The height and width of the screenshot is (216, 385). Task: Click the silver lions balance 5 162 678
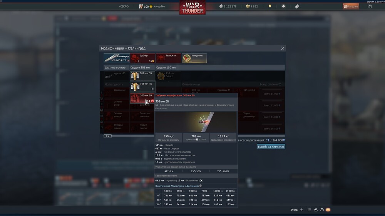[228, 7]
